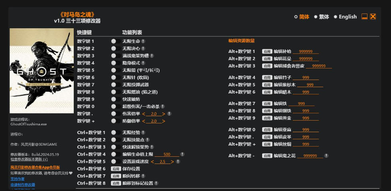This screenshot has width=391, height=191.
Task: Toggle 快速破防 switch
Action: click(x=115, y=99)
